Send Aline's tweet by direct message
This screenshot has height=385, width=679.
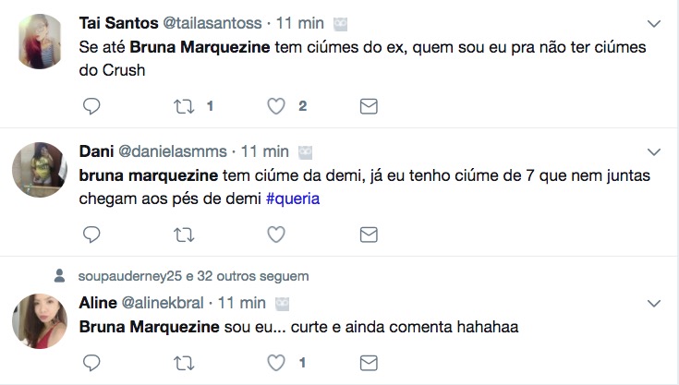point(368,362)
